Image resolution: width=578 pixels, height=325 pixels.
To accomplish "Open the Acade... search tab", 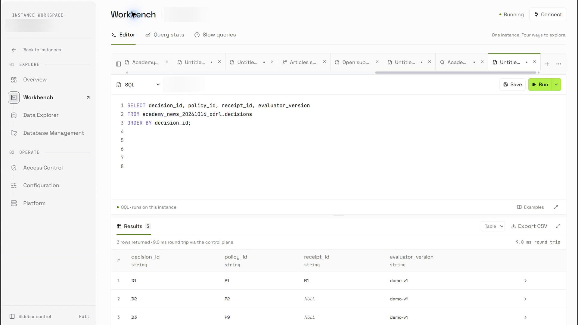I will coord(456,62).
